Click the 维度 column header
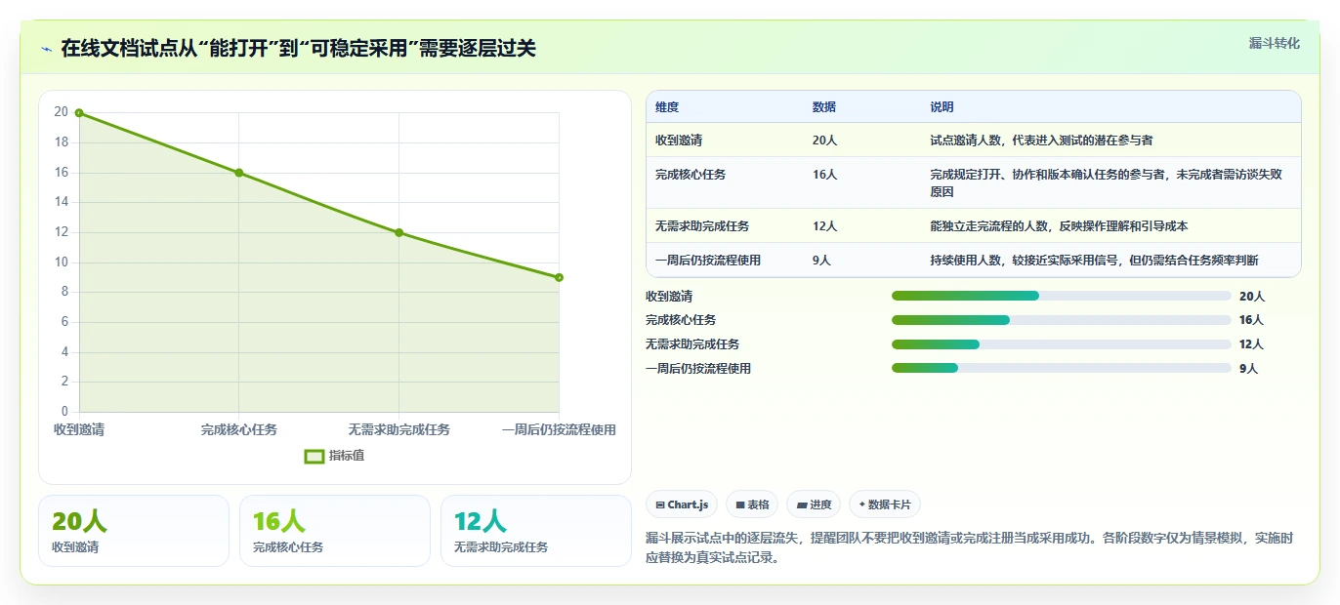The height and width of the screenshot is (605, 1340). [x=667, y=107]
